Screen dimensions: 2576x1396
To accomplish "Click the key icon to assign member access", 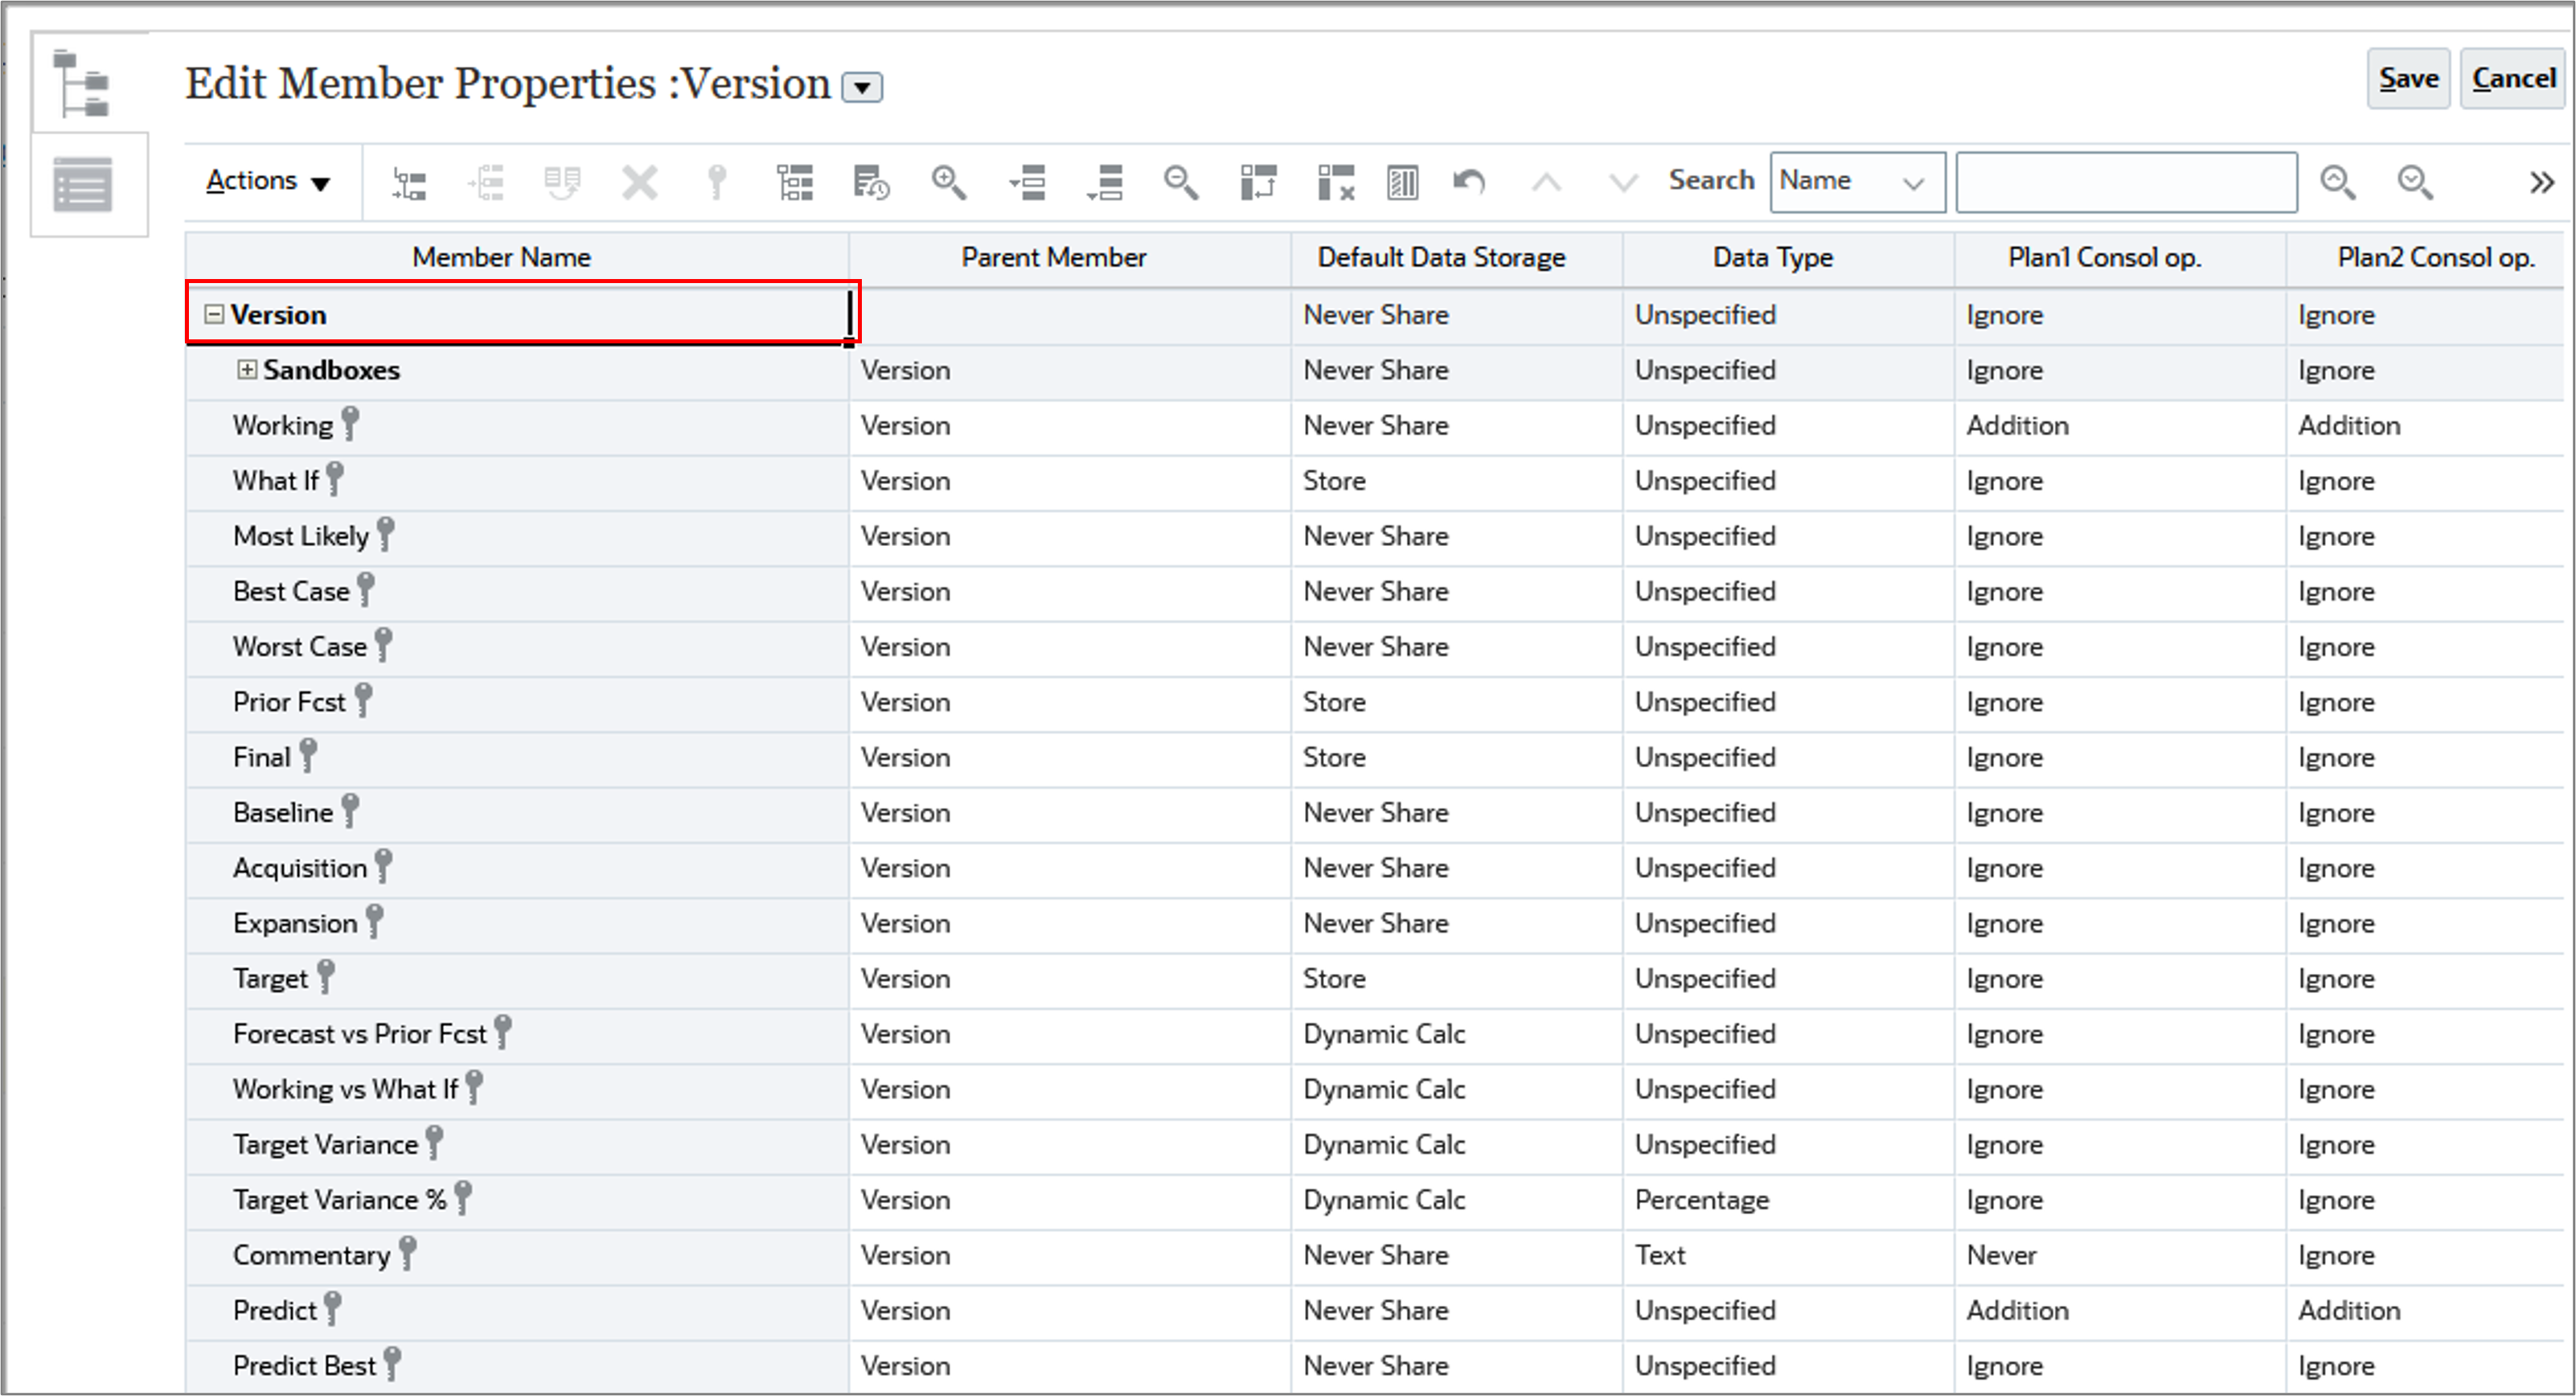I will (x=715, y=182).
